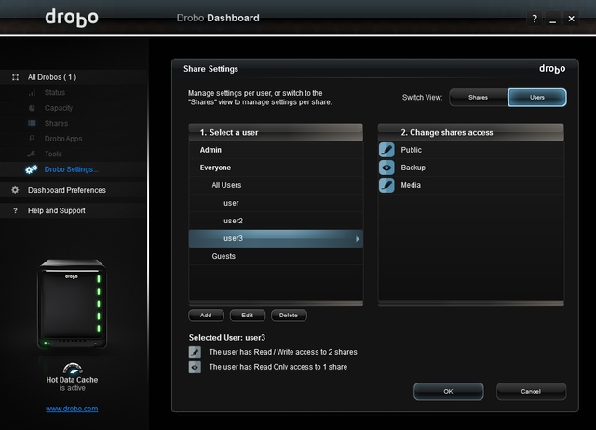
Task: Select the Everyone group
Action: coord(217,168)
